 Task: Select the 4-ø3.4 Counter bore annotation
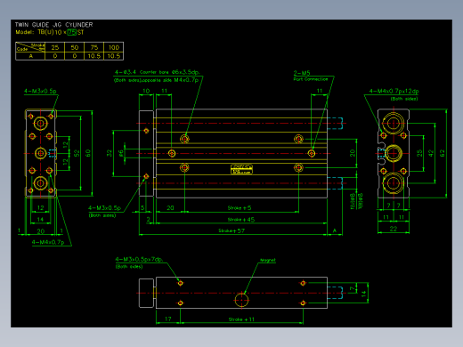(157, 72)
